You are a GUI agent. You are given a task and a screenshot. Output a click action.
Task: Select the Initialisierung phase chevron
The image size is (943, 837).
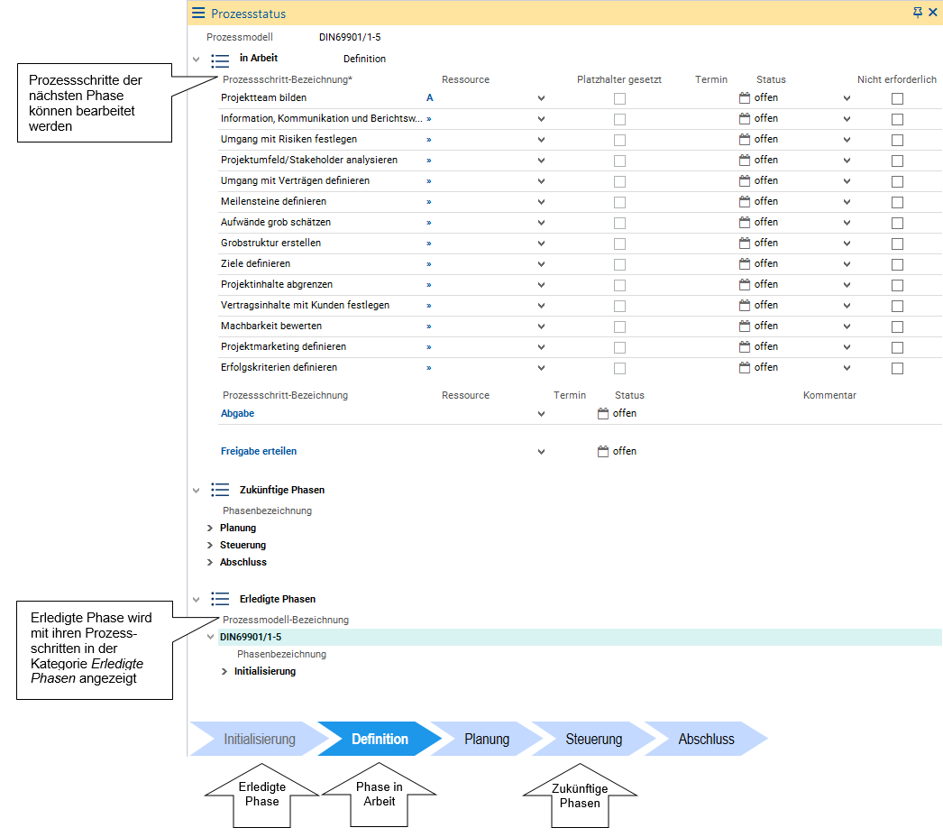pos(260,739)
